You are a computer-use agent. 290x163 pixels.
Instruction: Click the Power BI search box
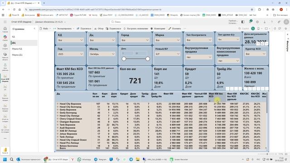(x=145, y=22)
